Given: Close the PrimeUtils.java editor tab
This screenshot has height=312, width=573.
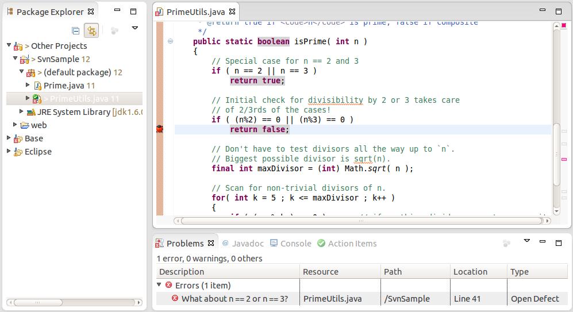Looking at the screenshot, I should [x=232, y=11].
